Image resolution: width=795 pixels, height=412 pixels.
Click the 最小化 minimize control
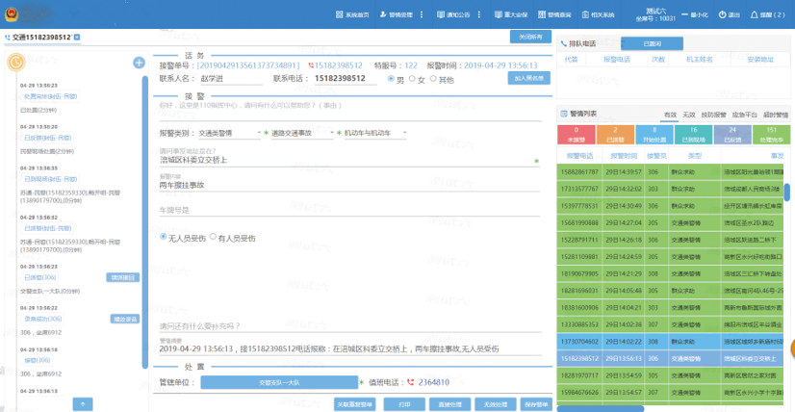(x=695, y=14)
